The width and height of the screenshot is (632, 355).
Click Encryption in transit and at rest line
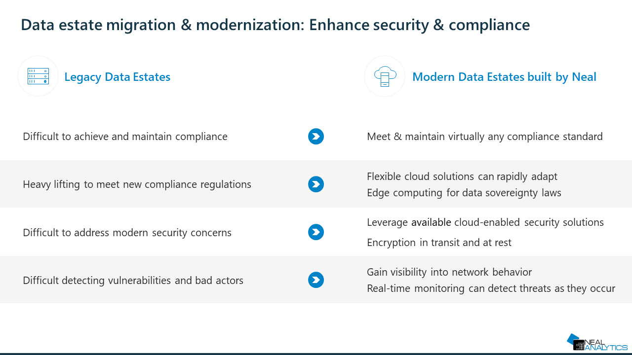tap(439, 243)
